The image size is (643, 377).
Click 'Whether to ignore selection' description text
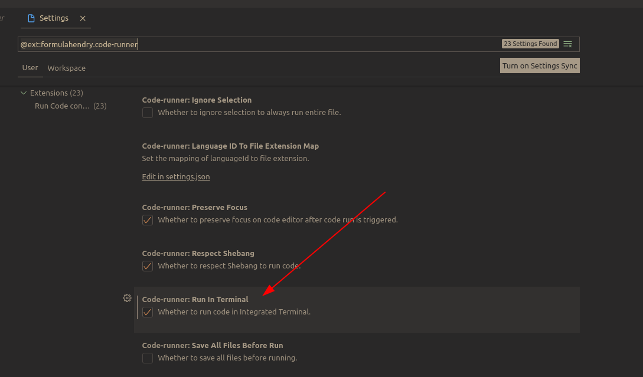click(x=249, y=112)
